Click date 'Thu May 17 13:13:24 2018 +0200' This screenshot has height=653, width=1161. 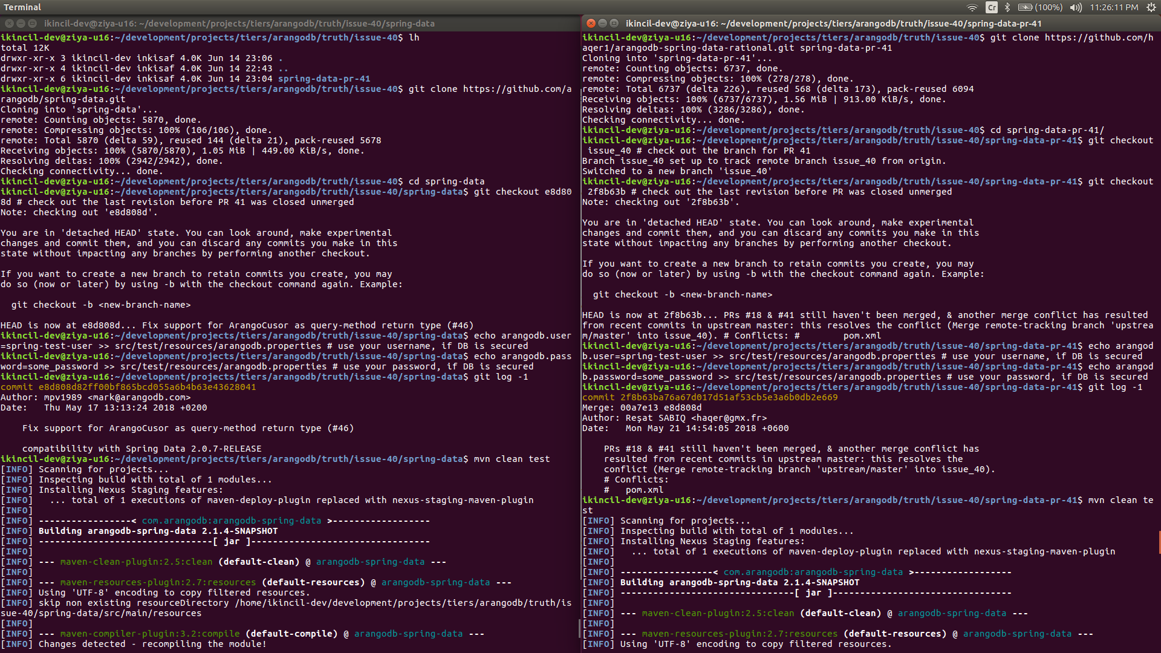pos(126,408)
